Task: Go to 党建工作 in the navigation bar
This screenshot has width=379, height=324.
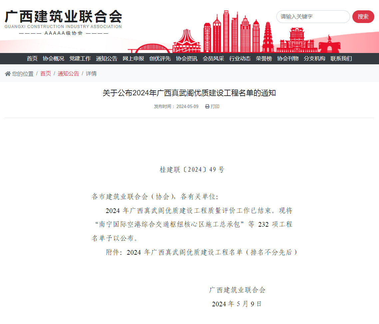Action: [80, 59]
